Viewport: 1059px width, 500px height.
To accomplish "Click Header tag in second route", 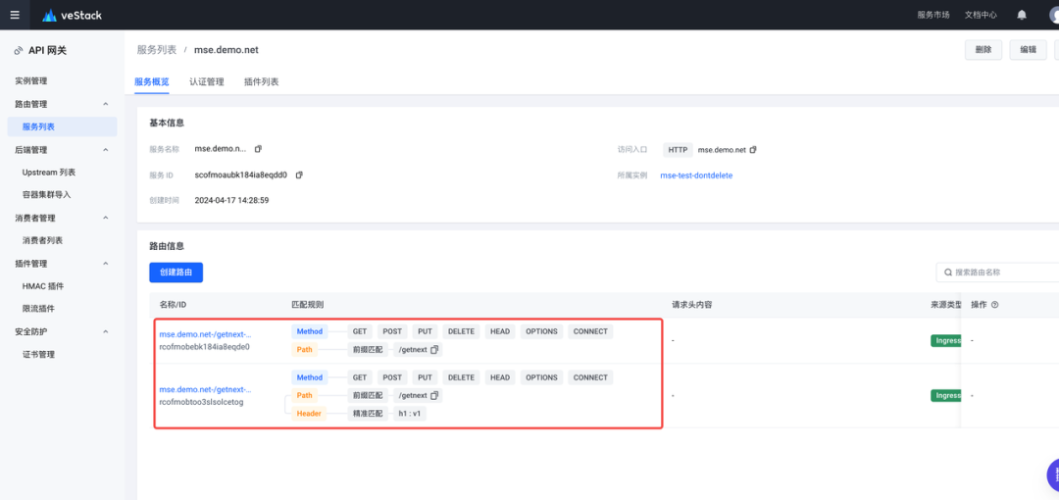I will 309,414.
